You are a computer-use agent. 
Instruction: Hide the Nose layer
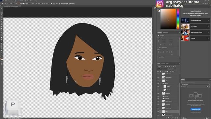[158, 81]
